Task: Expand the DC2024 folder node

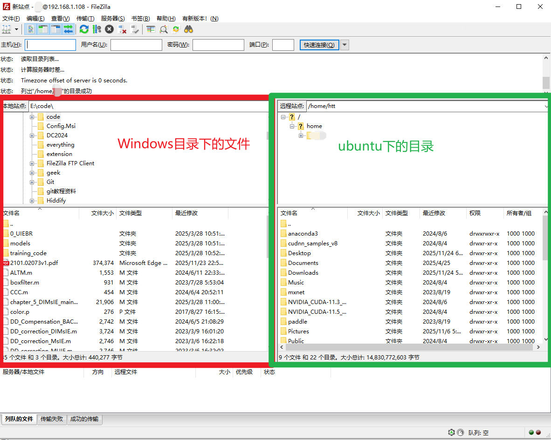Action: (32, 136)
